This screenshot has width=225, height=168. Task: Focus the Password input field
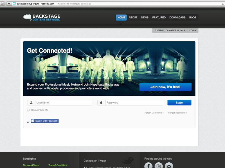134,102
